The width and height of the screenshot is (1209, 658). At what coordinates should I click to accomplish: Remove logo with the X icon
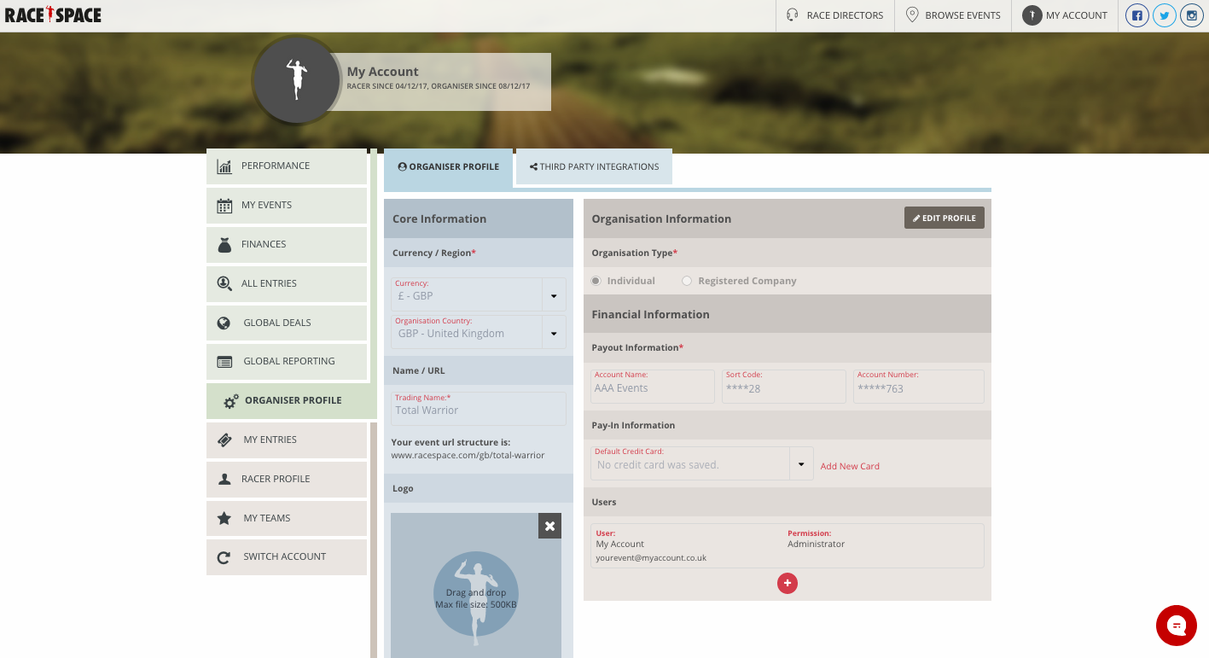(x=549, y=527)
